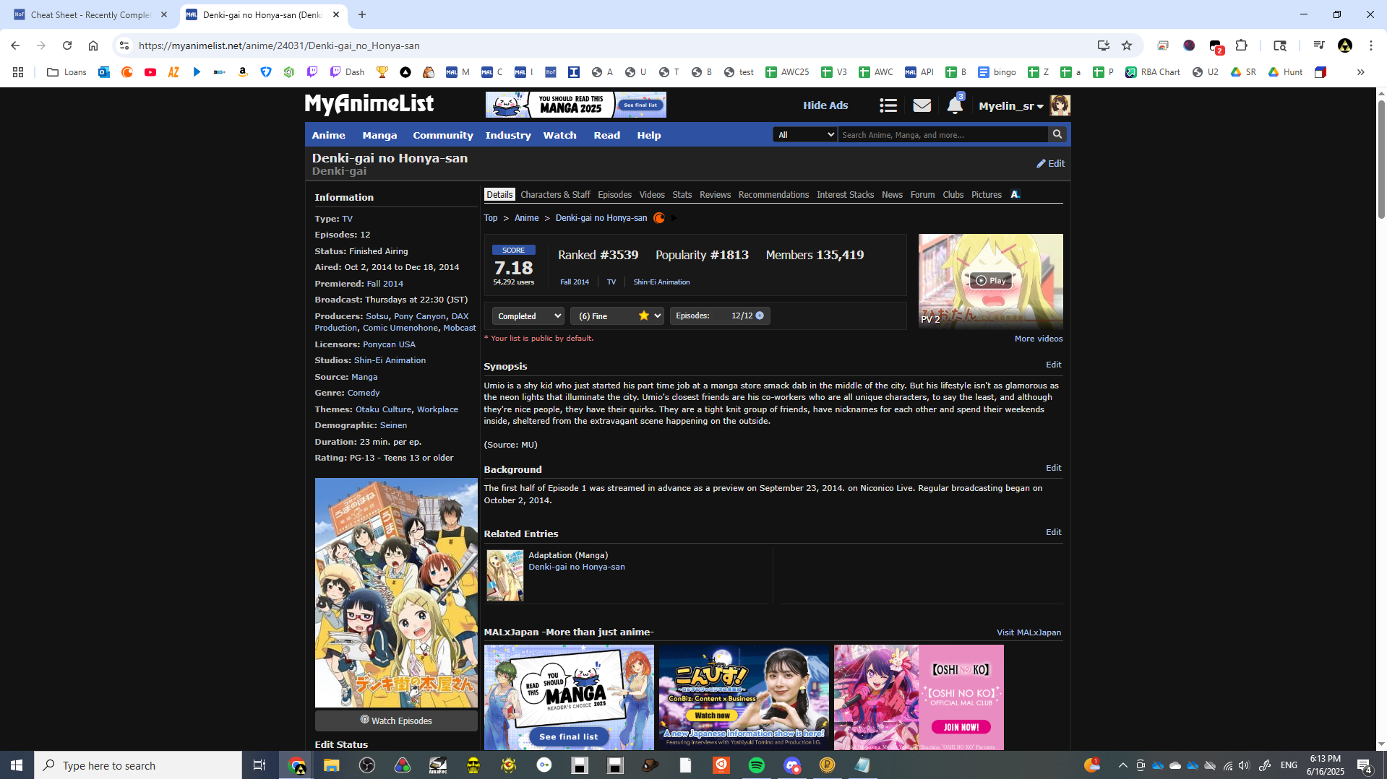Screen dimensions: 1387x779
Task: Go to the browser home page
Action: point(93,45)
